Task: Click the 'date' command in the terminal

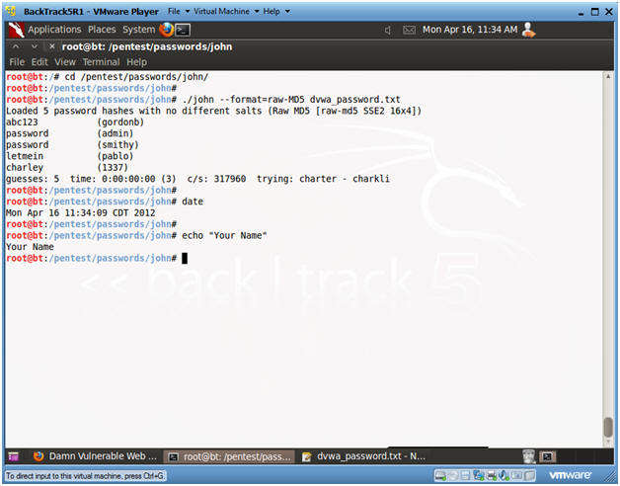Action: click(193, 202)
